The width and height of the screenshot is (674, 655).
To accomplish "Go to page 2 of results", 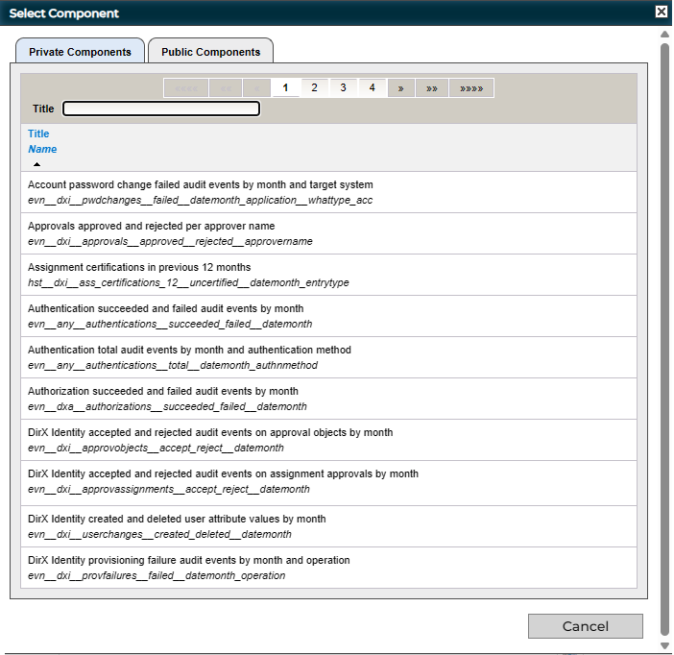I will (314, 88).
